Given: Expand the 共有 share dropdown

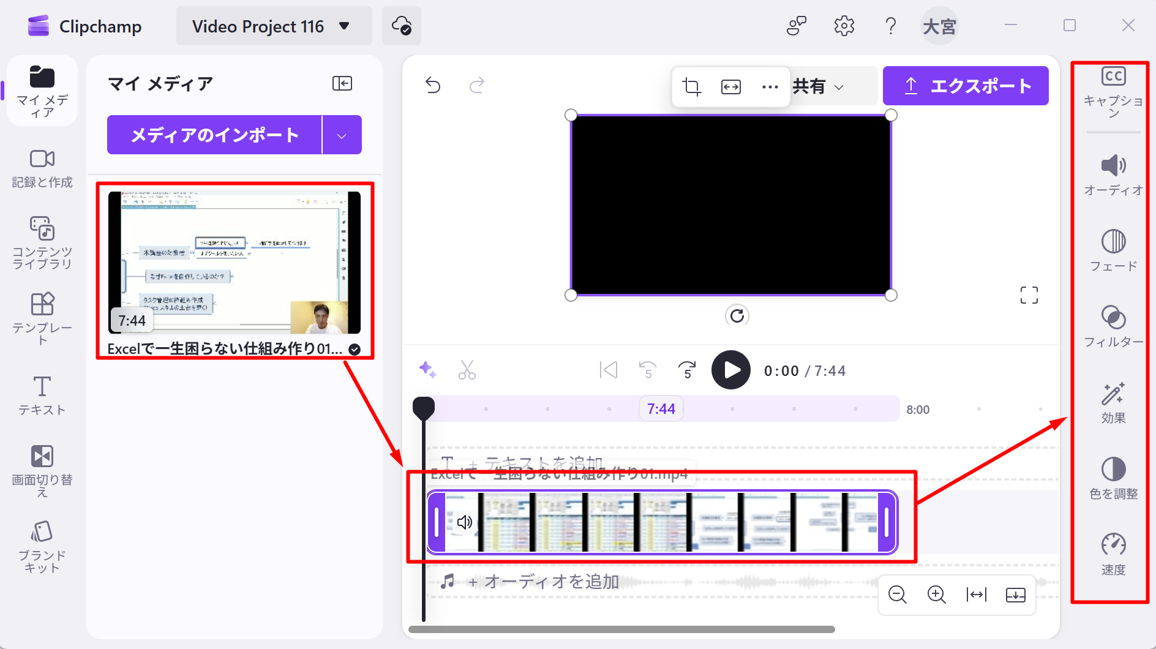Looking at the screenshot, I should point(819,87).
